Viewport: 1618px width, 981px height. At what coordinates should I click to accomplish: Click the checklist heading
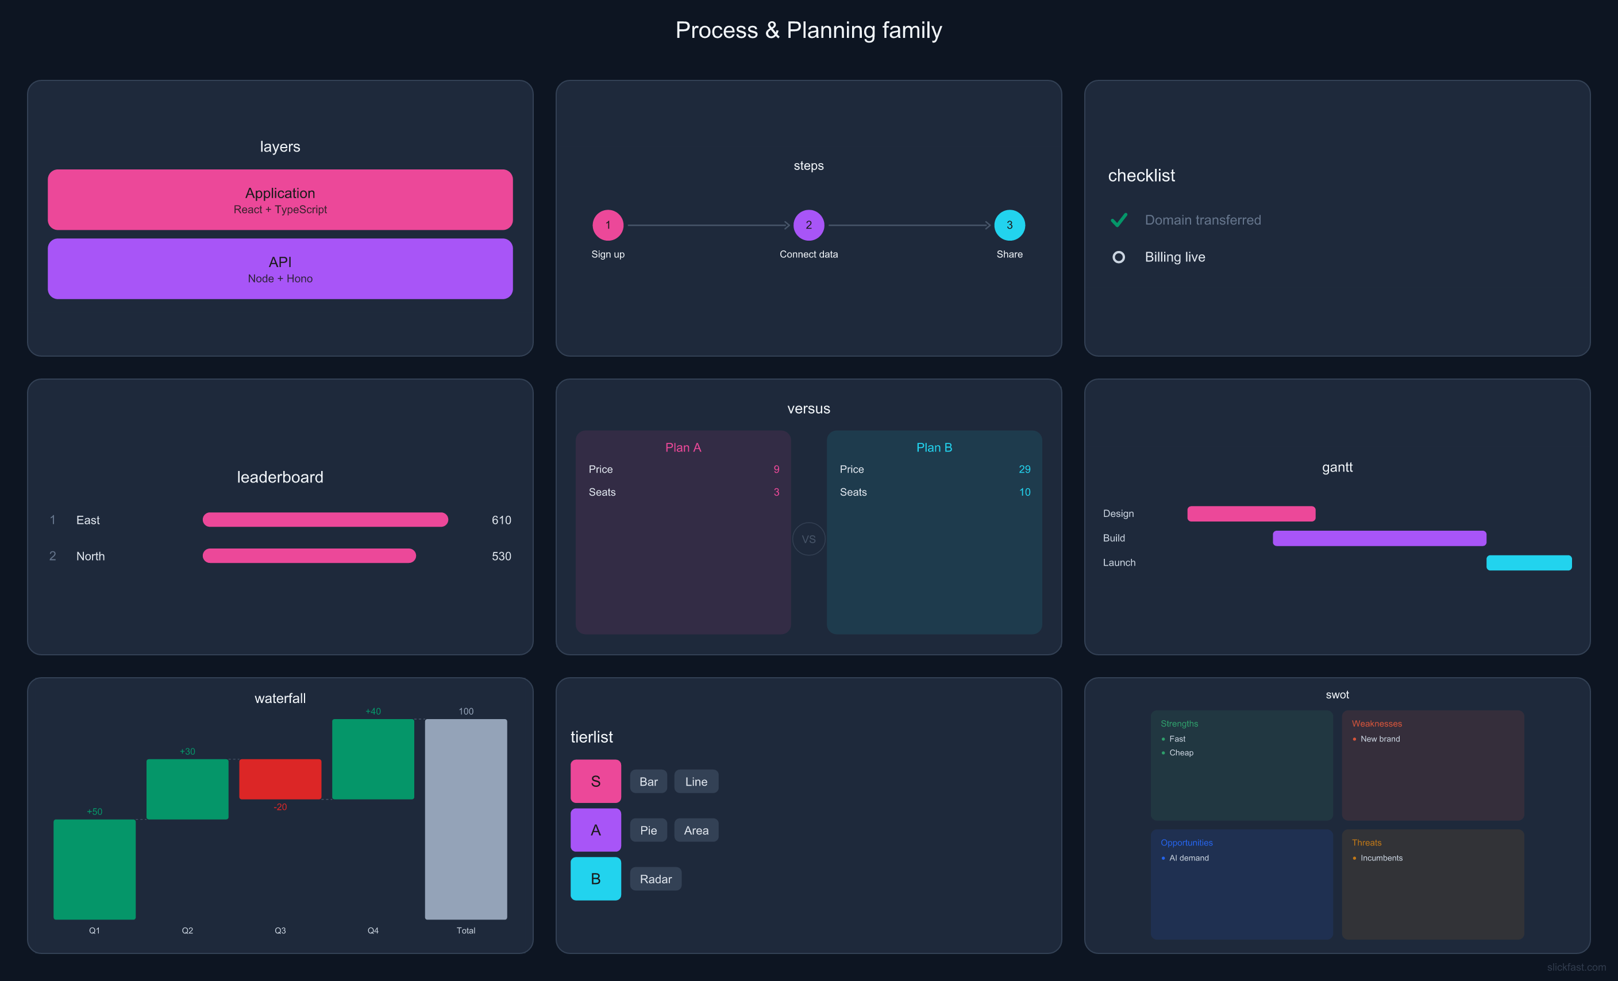pyautogui.click(x=1141, y=175)
